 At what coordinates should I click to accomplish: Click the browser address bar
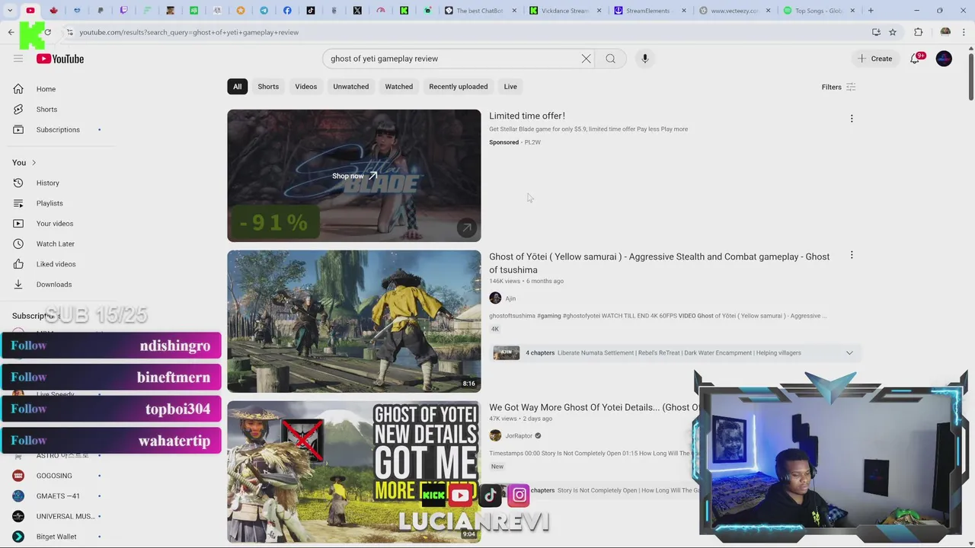click(457, 32)
